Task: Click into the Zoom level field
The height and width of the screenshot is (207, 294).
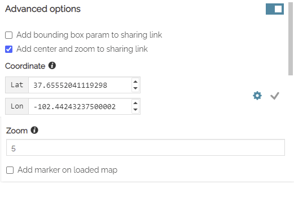Action: [x=146, y=147]
